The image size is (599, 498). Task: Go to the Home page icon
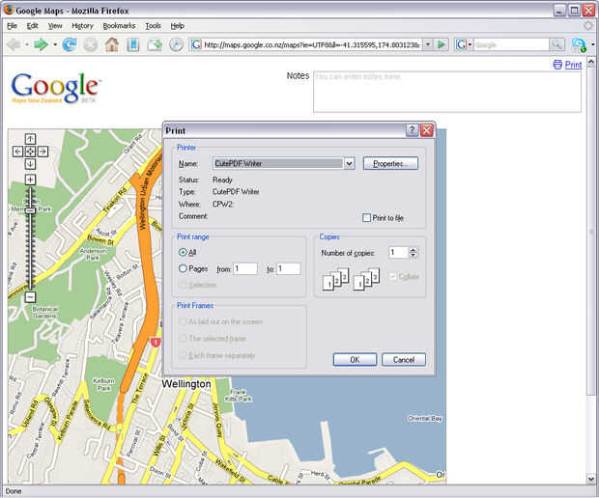coord(111,44)
